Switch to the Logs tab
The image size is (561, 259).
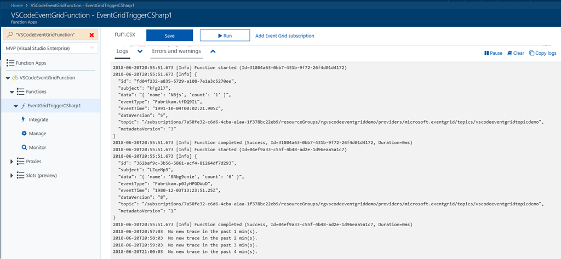pyautogui.click(x=122, y=51)
